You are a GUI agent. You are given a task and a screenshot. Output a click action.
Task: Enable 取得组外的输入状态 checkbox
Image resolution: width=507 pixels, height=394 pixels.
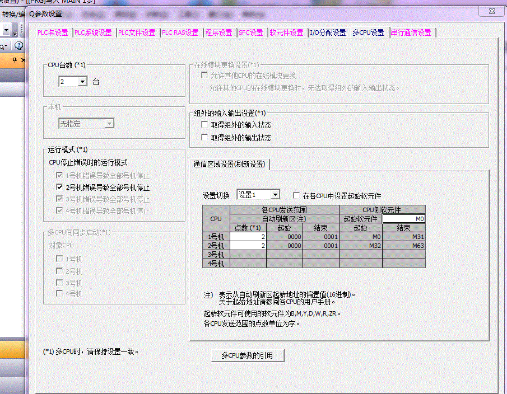(204, 125)
